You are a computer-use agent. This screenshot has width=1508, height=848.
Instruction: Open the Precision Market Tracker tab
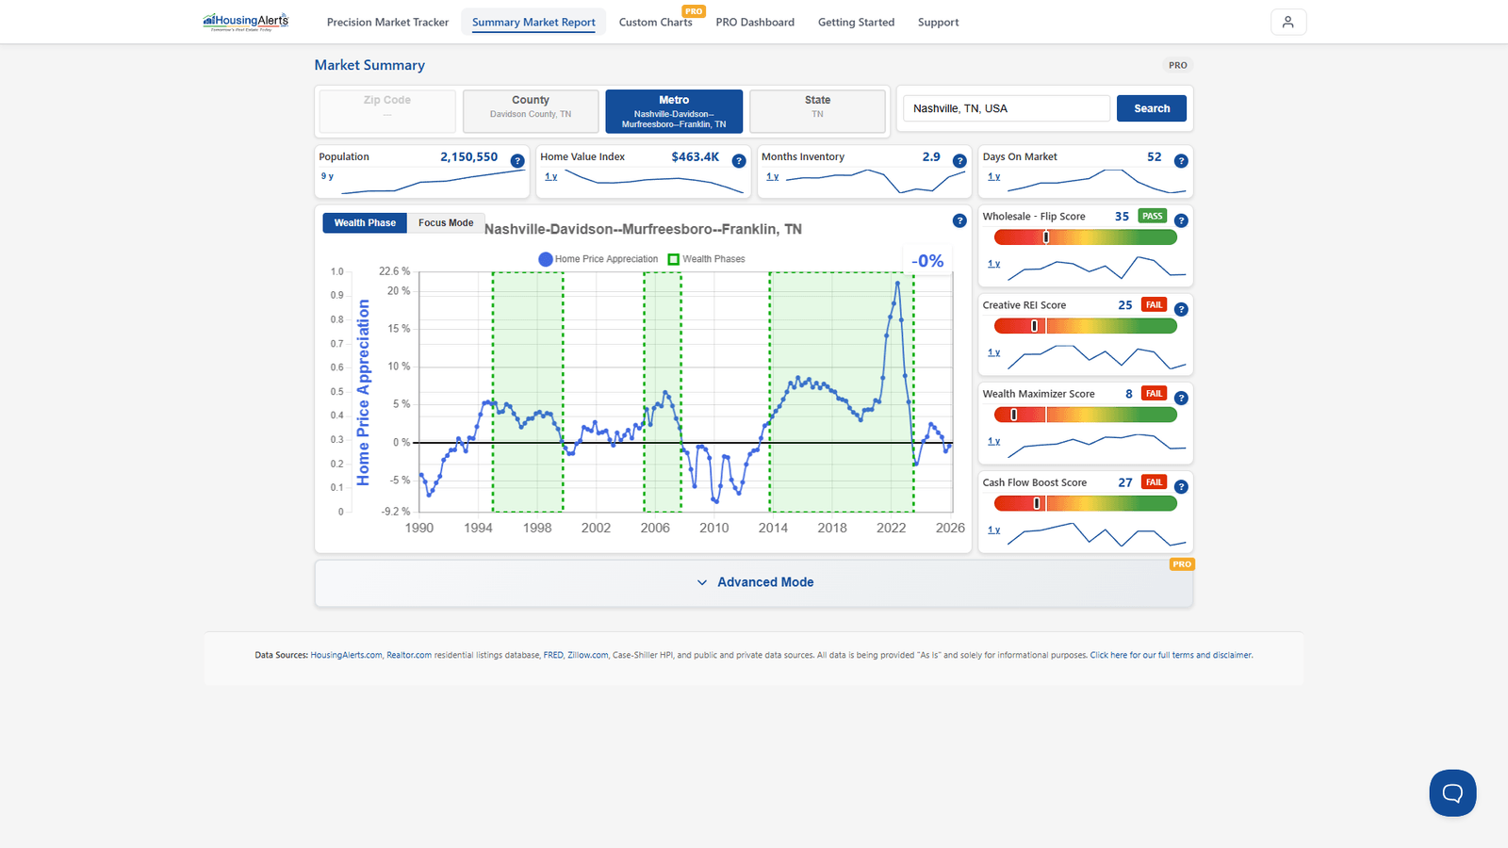tap(387, 22)
